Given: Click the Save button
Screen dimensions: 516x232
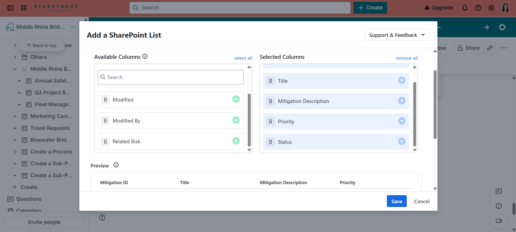Looking at the screenshot, I should [397, 201].
